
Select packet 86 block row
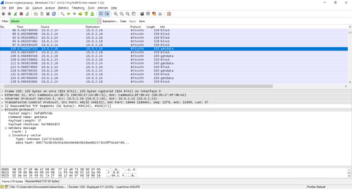tap(174, 30)
